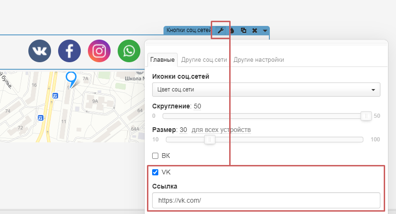Click the Instagram round social icon
This screenshot has width=396, height=214.
point(99,51)
